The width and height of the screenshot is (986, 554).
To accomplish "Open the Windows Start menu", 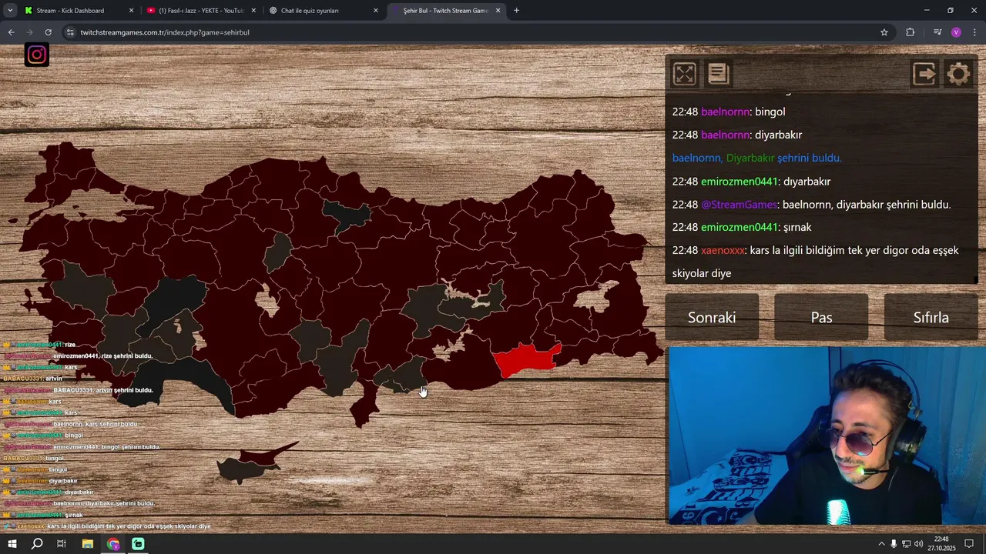I will (x=12, y=544).
